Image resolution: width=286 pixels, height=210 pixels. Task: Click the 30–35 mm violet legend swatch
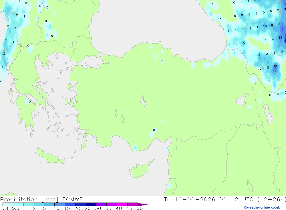coord(101,204)
